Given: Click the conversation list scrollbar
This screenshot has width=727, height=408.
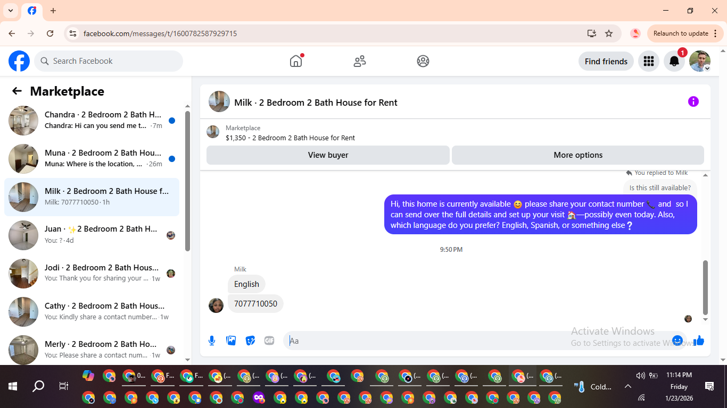Looking at the screenshot, I should click(187, 181).
